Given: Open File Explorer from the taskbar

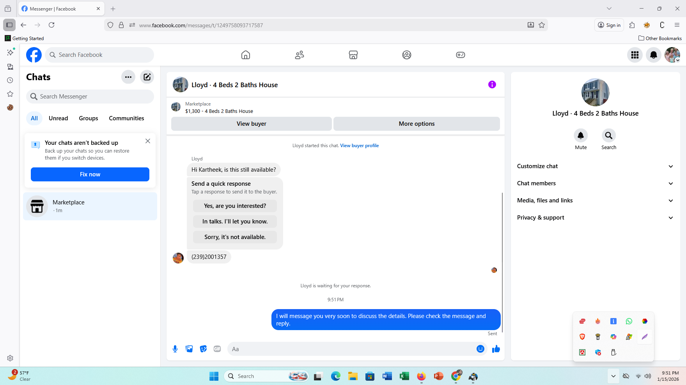Looking at the screenshot, I should (353, 376).
